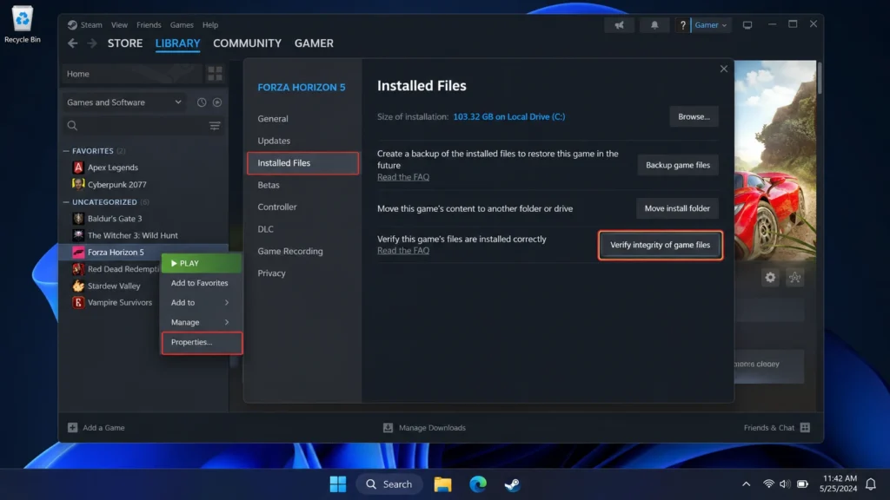Viewport: 890px width, 500px height.
Task: Click the recent activity clock icon
Action: coord(202,102)
